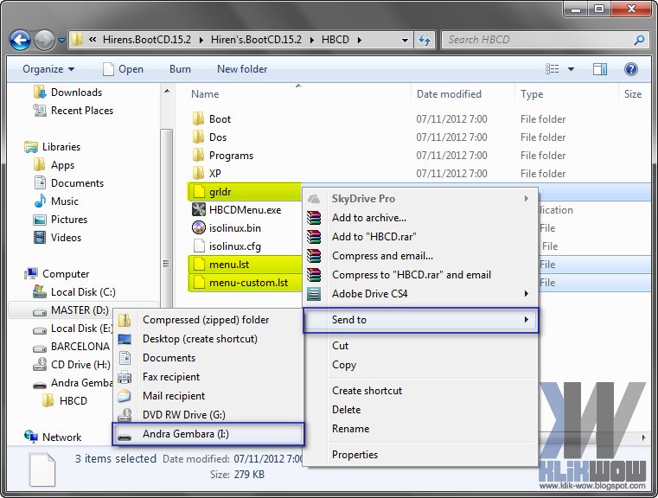This screenshot has height=498, width=658.
Task: Click Burn in the toolbar
Action: [x=180, y=69]
